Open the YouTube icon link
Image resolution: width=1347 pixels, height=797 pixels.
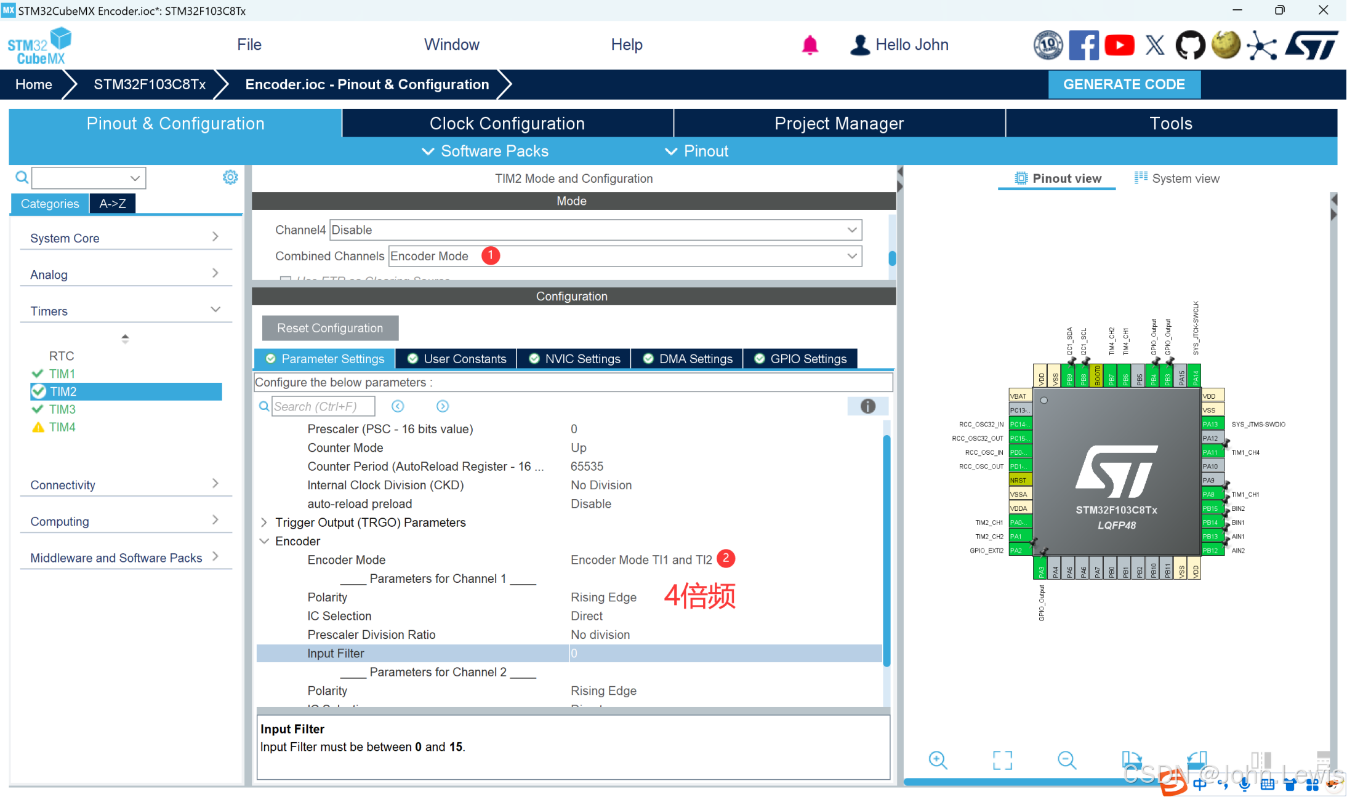click(x=1119, y=45)
